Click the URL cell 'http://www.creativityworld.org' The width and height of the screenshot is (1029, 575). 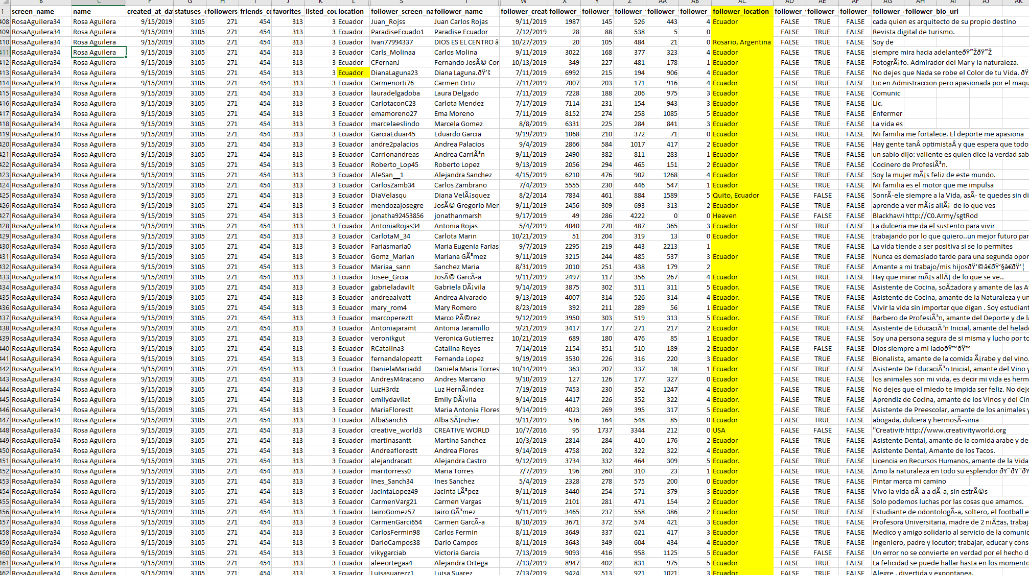click(x=955, y=430)
